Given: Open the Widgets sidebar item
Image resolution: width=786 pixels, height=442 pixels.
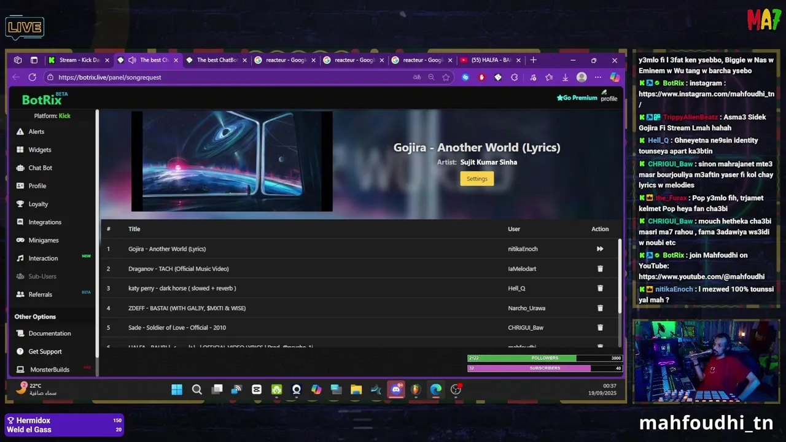Looking at the screenshot, I should point(40,150).
